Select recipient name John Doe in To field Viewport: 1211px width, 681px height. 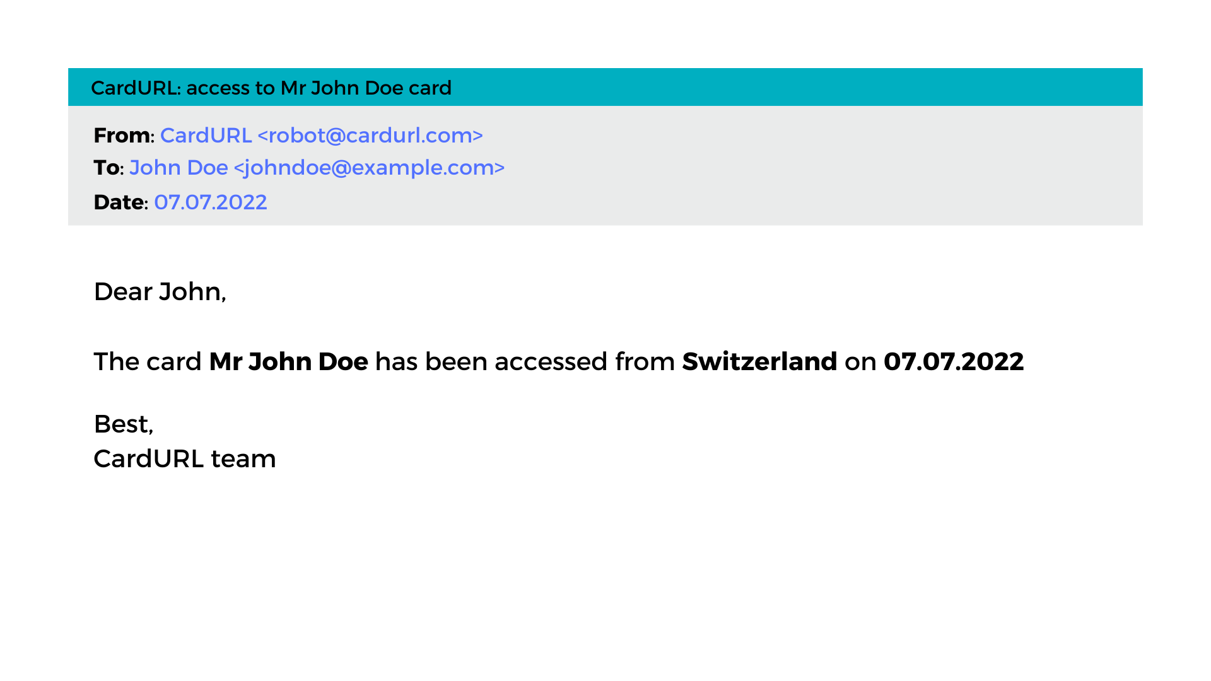[x=178, y=168]
